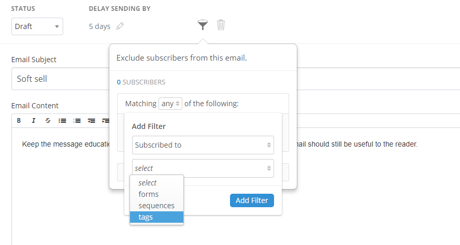Apply strikethrough formatting

click(48, 121)
